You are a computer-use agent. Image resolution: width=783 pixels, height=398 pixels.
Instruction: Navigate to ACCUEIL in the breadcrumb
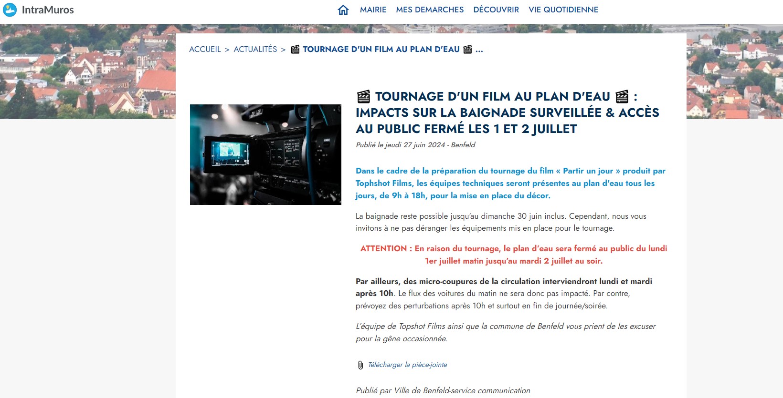[205, 50]
